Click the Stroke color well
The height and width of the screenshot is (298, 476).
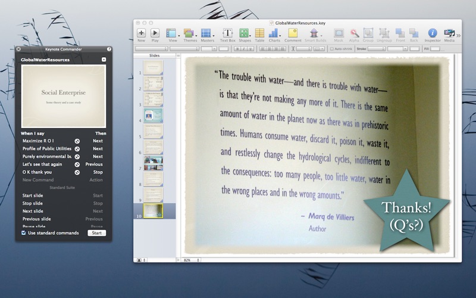[414, 49]
